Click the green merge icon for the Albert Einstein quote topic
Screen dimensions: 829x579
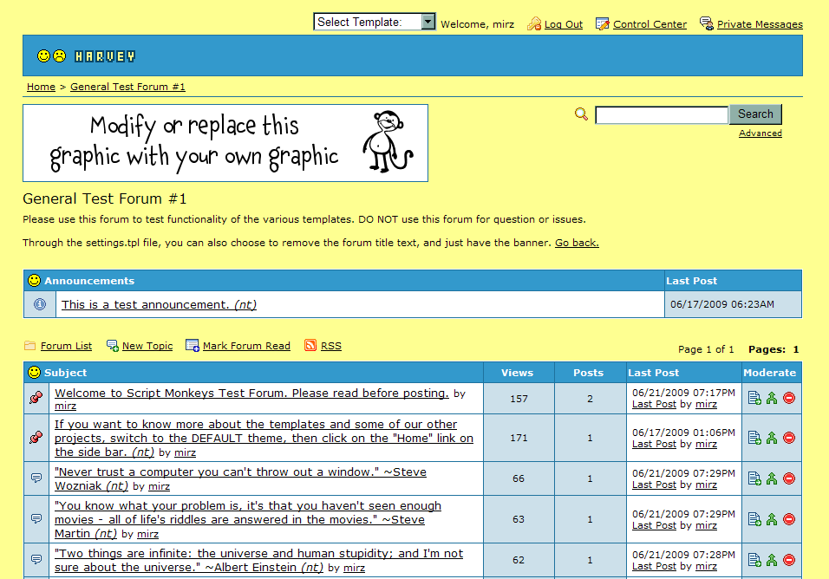tap(772, 560)
